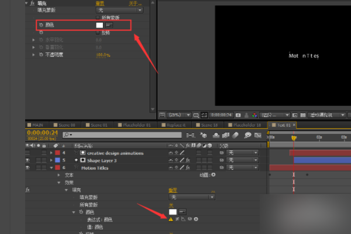
Task: Toggle the 反转 invert checkbox
Action: coord(98,33)
